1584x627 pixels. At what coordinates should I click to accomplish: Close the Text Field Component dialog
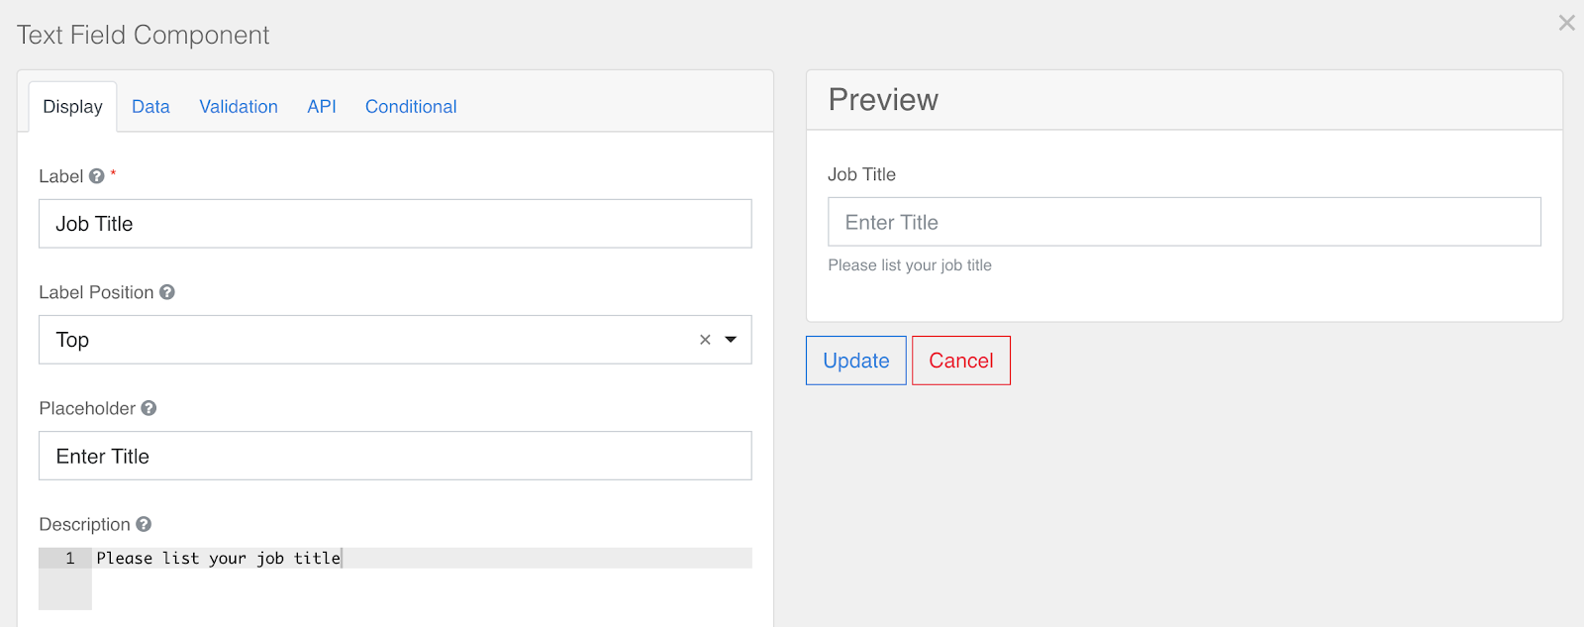click(x=1566, y=23)
